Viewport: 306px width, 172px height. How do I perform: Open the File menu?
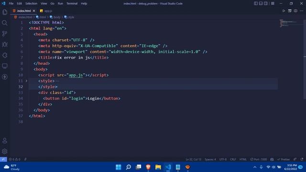tap(11, 3)
